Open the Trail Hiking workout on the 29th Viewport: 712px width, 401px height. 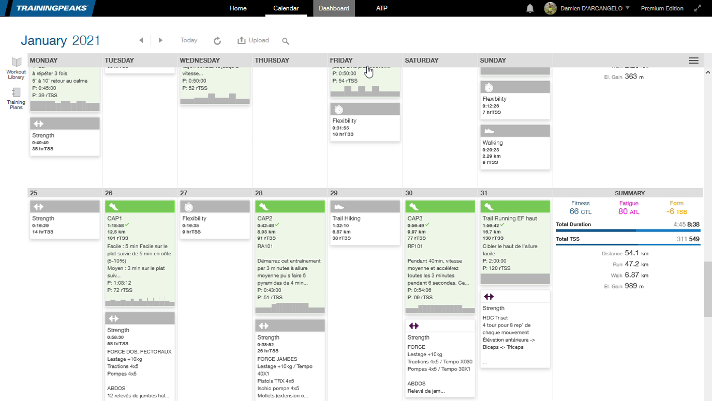(365, 222)
